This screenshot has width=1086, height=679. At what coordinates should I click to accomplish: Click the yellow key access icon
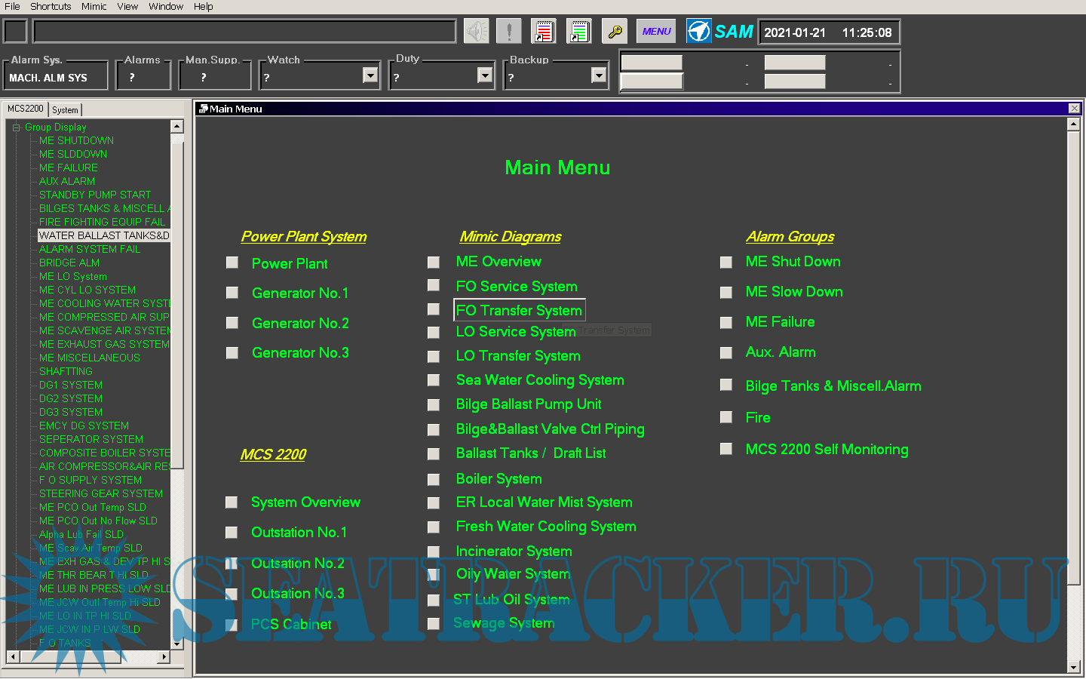(615, 32)
